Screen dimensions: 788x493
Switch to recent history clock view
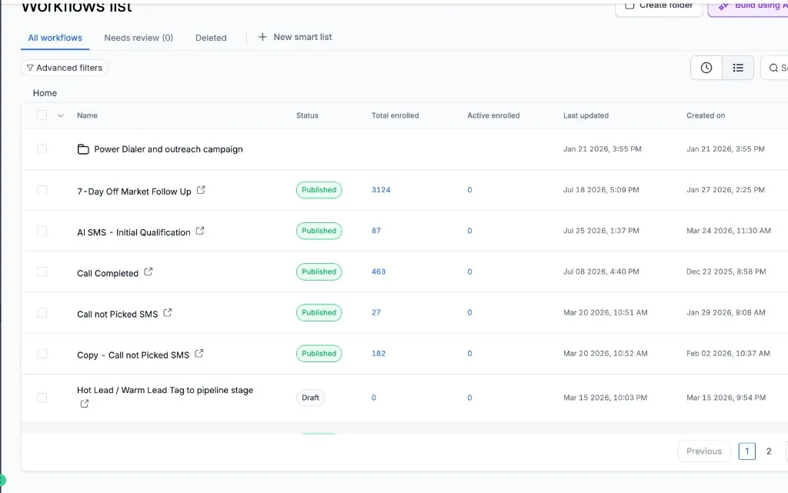point(706,68)
